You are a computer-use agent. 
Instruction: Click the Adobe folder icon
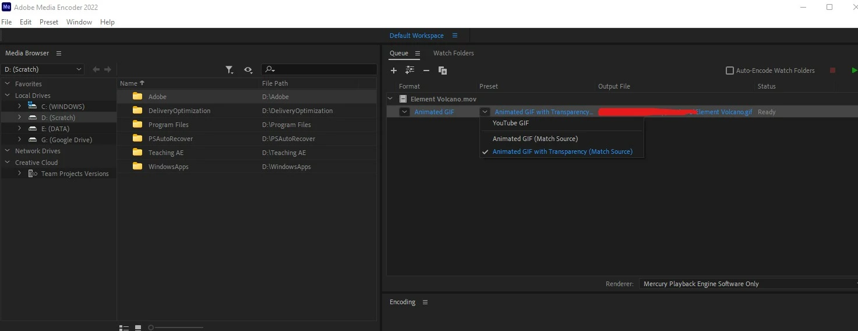[137, 96]
